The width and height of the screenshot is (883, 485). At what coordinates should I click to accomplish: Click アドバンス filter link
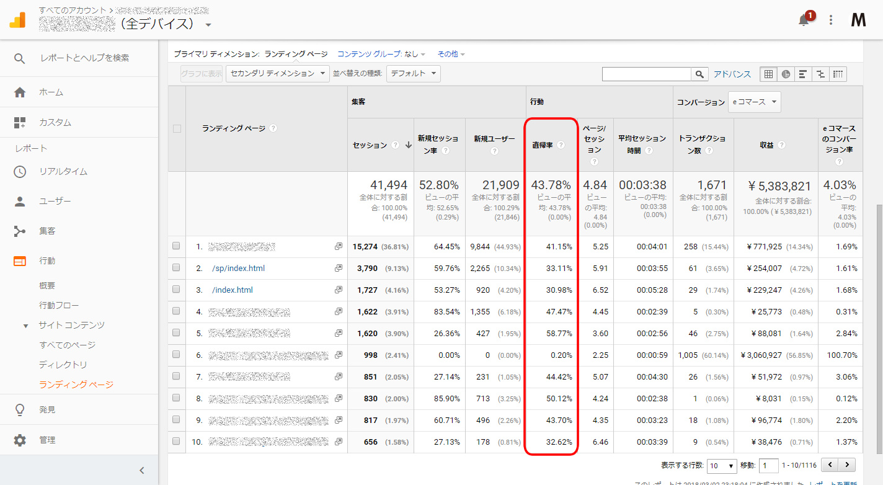732,74
